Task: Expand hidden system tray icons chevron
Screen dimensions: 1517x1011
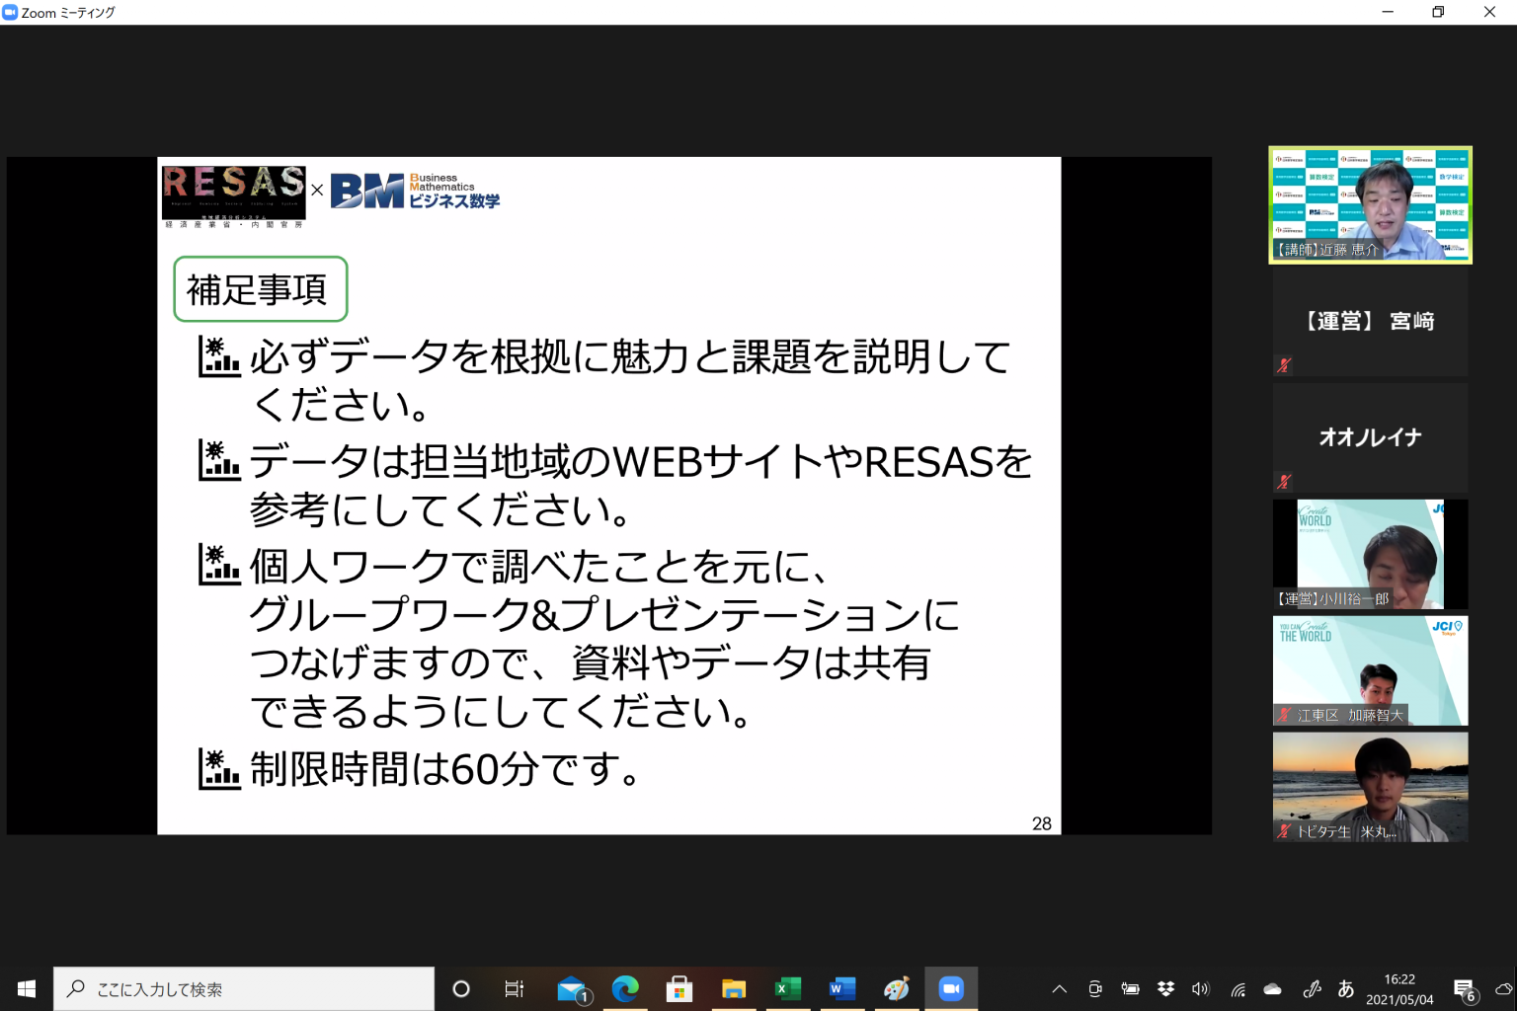Action: coord(1059,988)
